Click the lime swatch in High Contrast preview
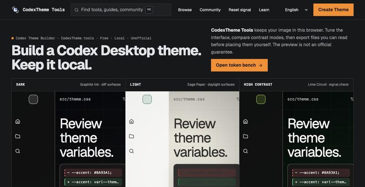The image size is (365, 187). tap(261, 99)
